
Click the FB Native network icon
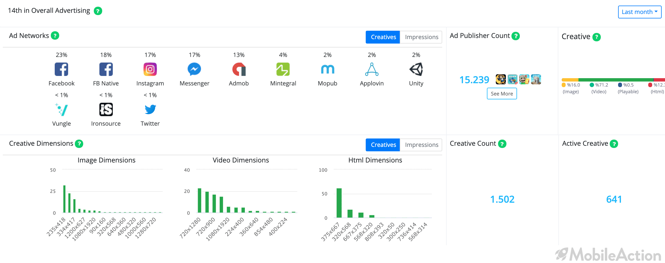(106, 69)
